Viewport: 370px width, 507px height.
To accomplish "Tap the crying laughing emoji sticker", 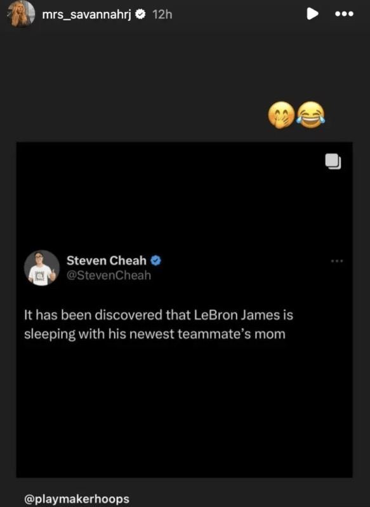I will [311, 115].
